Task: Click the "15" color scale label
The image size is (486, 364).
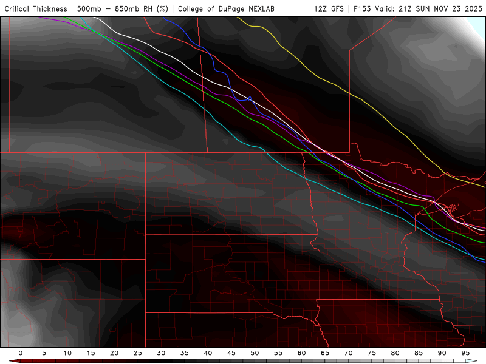Action: tap(91, 353)
